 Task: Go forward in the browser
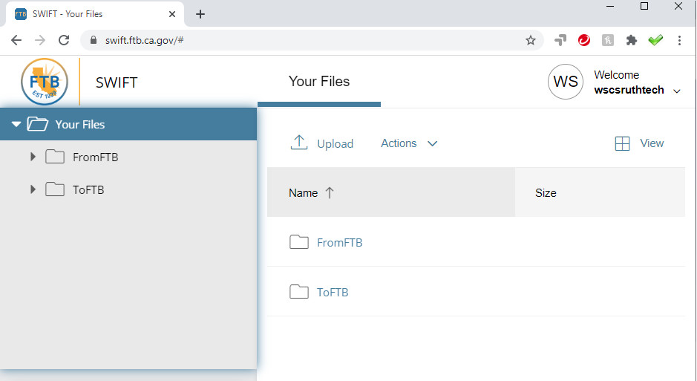click(40, 40)
